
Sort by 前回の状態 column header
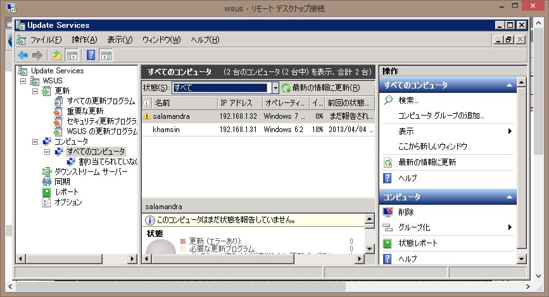click(x=350, y=103)
